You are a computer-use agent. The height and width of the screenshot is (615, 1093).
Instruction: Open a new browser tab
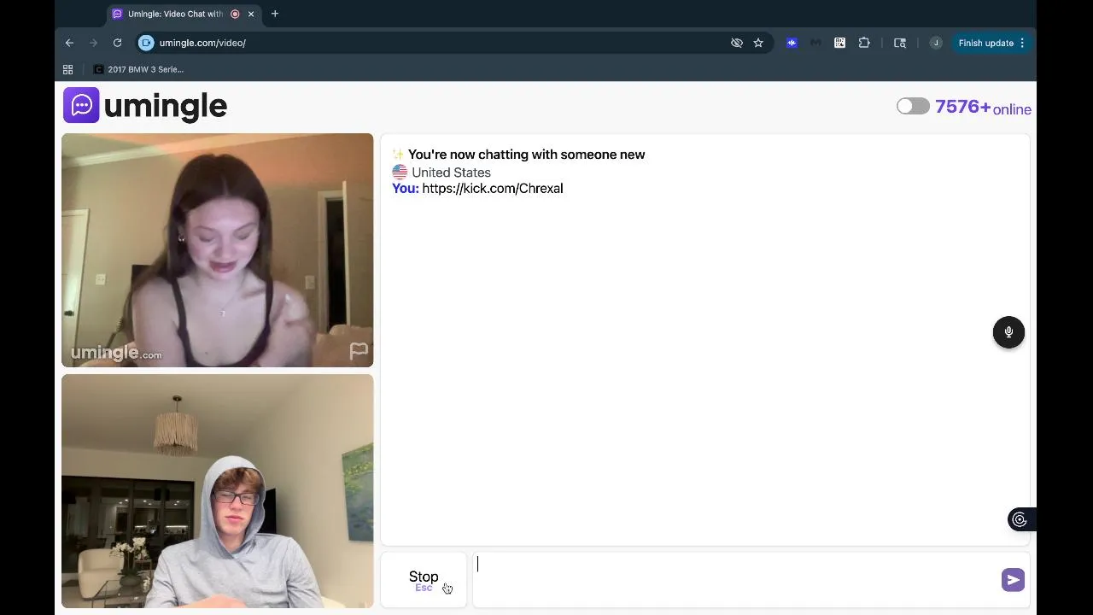pos(275,14)
